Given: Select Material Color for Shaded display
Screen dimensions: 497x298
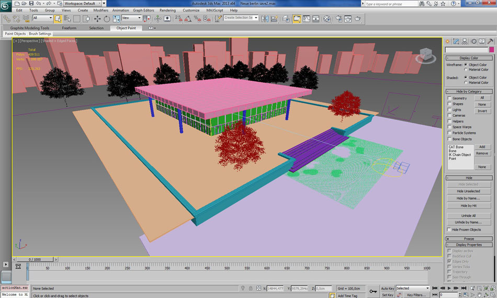Looking at the screenshot, I should (466, 83).
